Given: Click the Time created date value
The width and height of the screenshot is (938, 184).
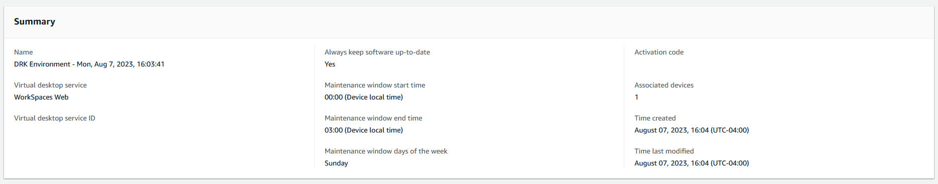Looking at the screenshot, I should 692,130.
